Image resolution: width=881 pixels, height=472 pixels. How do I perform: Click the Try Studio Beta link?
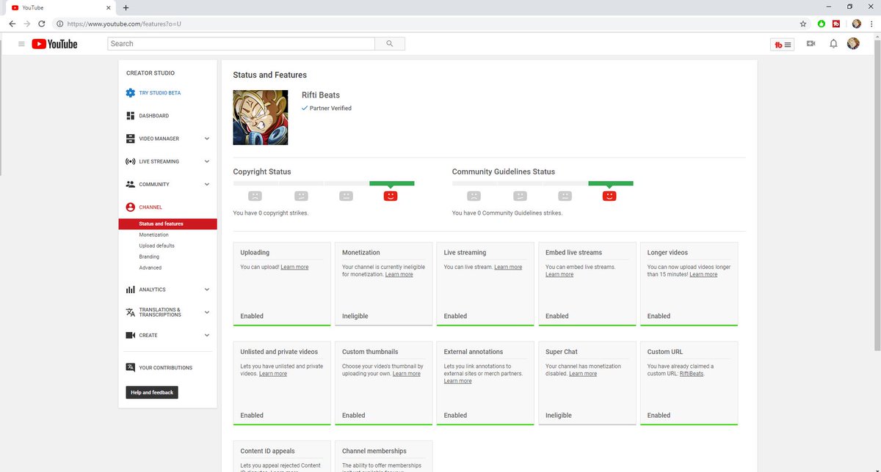click(160, 93)
